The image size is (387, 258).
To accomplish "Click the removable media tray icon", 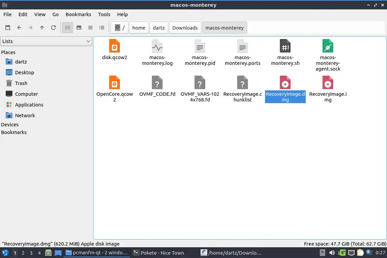I will (x=322, y=253).
